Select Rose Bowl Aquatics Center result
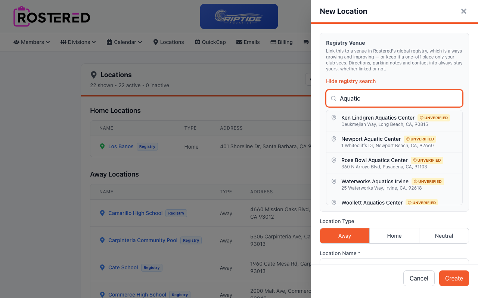478x298 pixels. click(394, 163)
